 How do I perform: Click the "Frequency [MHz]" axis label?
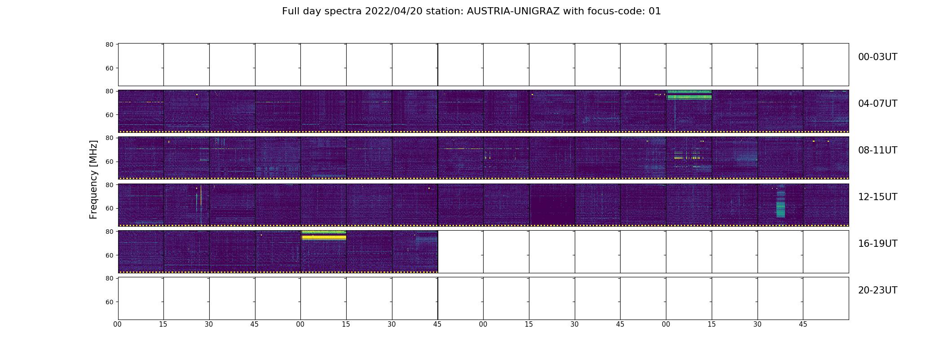93,179
